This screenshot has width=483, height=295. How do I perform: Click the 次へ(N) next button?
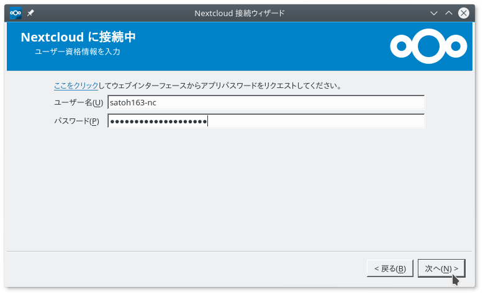[x=441, y=268]
